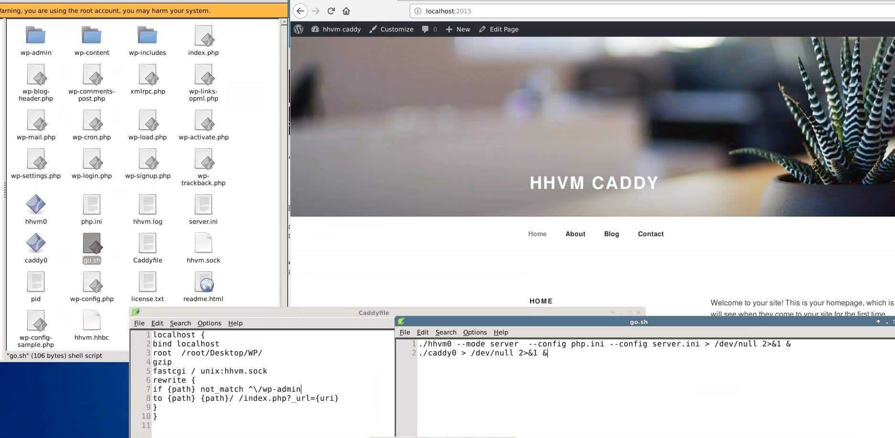This screenshot has height=438, width=895.
Task: Go to browser home page
Action: (x=346, y=11)
